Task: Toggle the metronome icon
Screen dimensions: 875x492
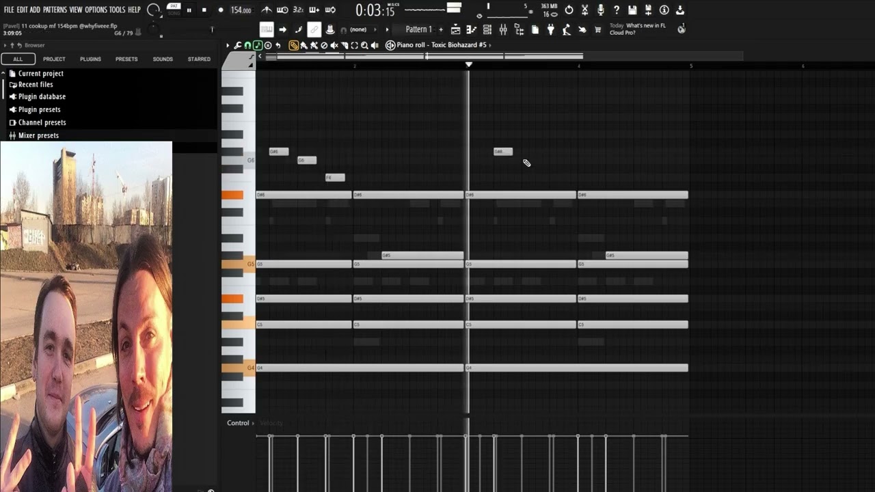Action: [267, 10]
